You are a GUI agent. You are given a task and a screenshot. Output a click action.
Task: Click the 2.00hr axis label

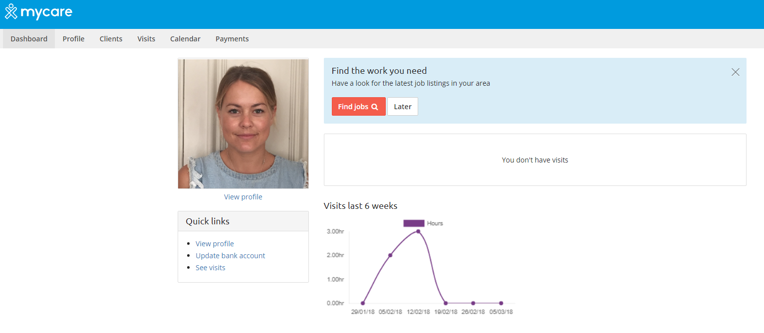click(x=335, y=255)
